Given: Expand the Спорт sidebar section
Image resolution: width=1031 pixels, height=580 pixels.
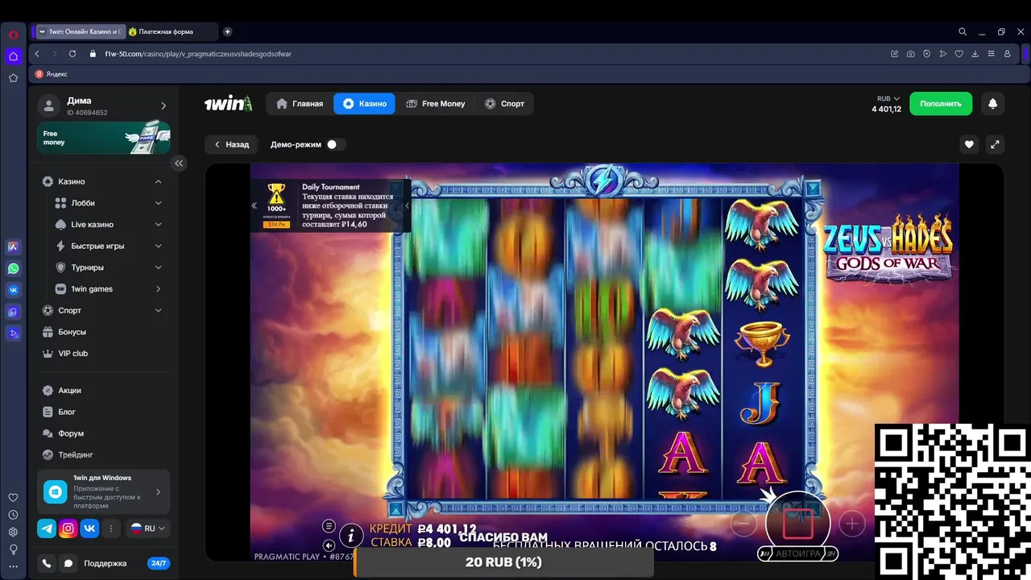Looking at the screenshot, I should click(158, 310).
